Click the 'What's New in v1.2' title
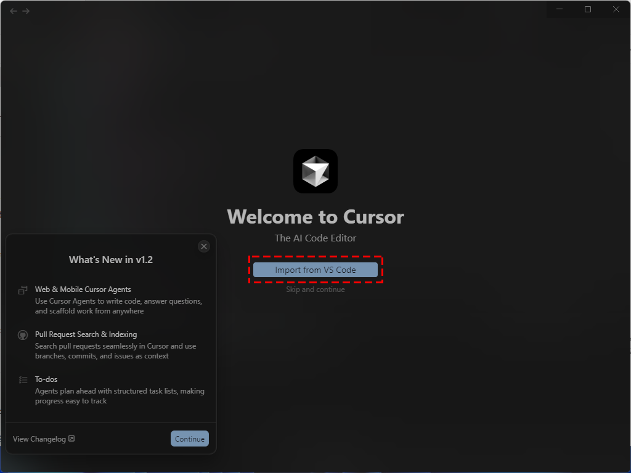This screenshot has width=631, height=473. [x=111, y=260]
